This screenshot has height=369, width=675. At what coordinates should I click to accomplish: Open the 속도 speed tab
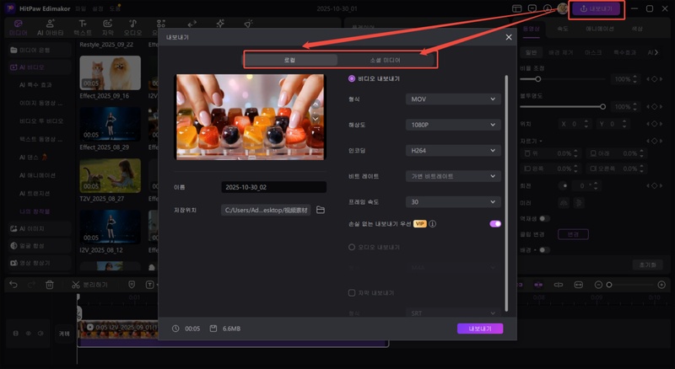(x=563, y=29)
